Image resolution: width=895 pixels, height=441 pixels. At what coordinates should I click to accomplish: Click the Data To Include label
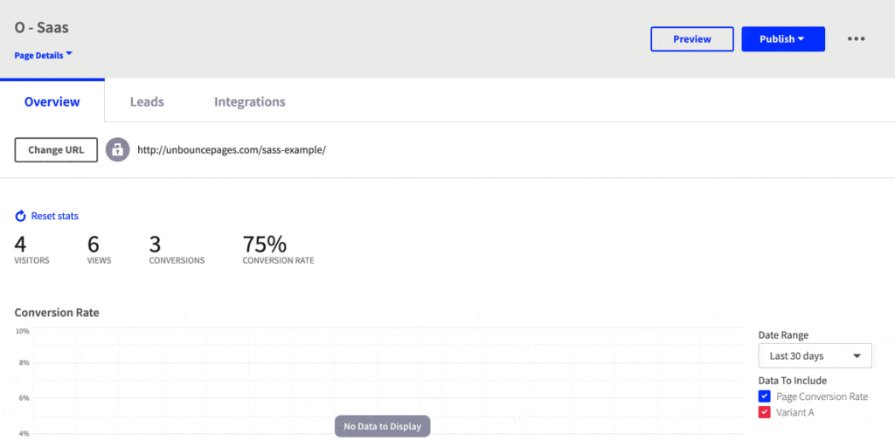pos(792,381)
